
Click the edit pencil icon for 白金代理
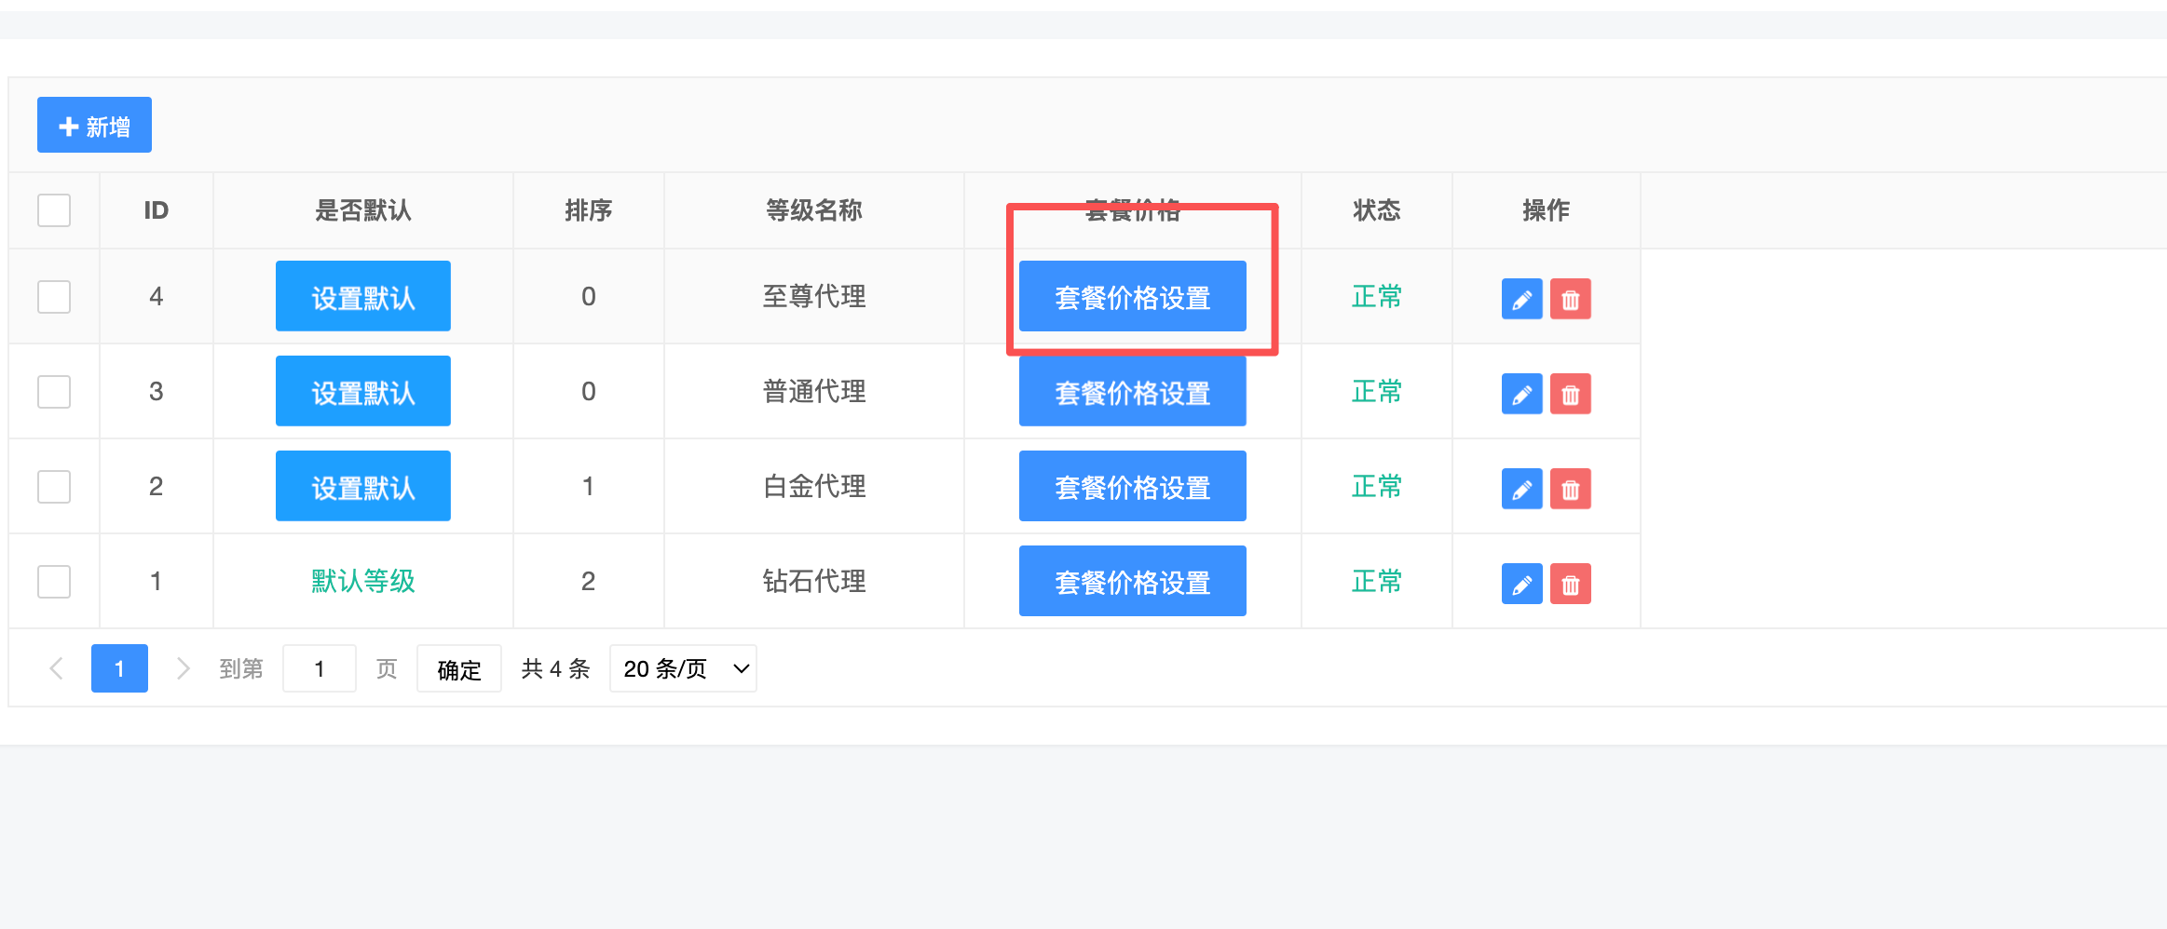click(1521, 489)
